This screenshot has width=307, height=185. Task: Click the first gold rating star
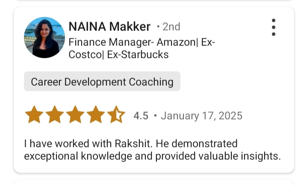[x=34, y=115]
